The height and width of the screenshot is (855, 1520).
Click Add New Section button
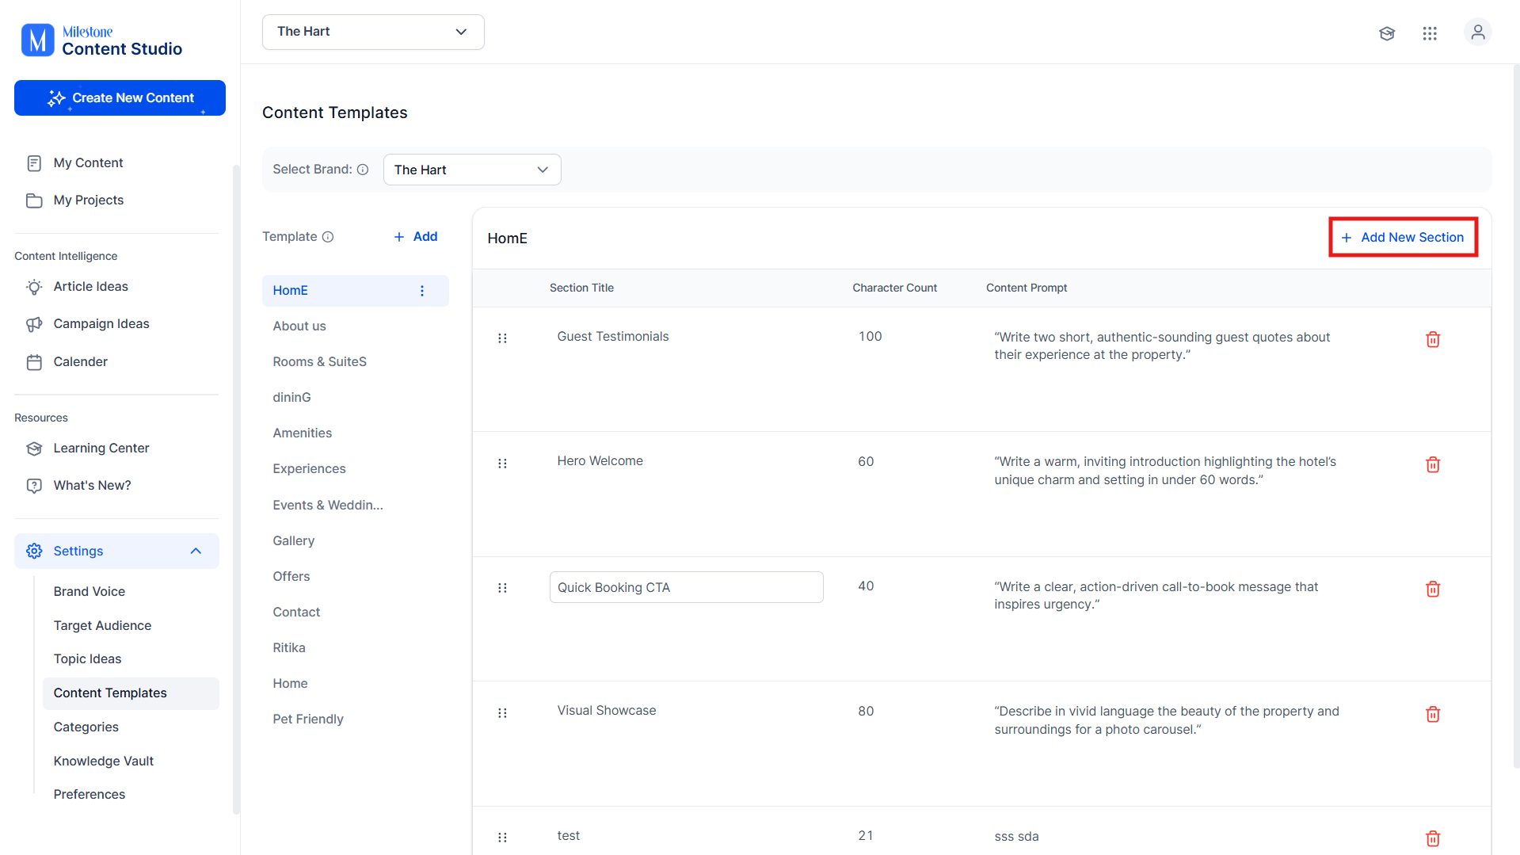1403,238
